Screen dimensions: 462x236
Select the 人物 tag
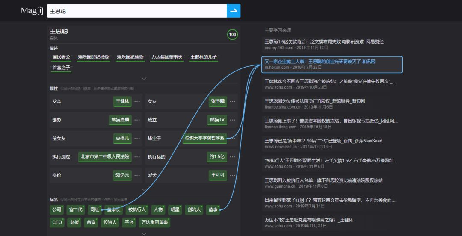coord(158,210)
